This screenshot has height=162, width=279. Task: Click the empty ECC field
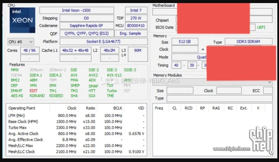269,90
